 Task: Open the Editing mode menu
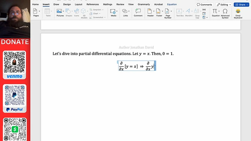[224, 5]
